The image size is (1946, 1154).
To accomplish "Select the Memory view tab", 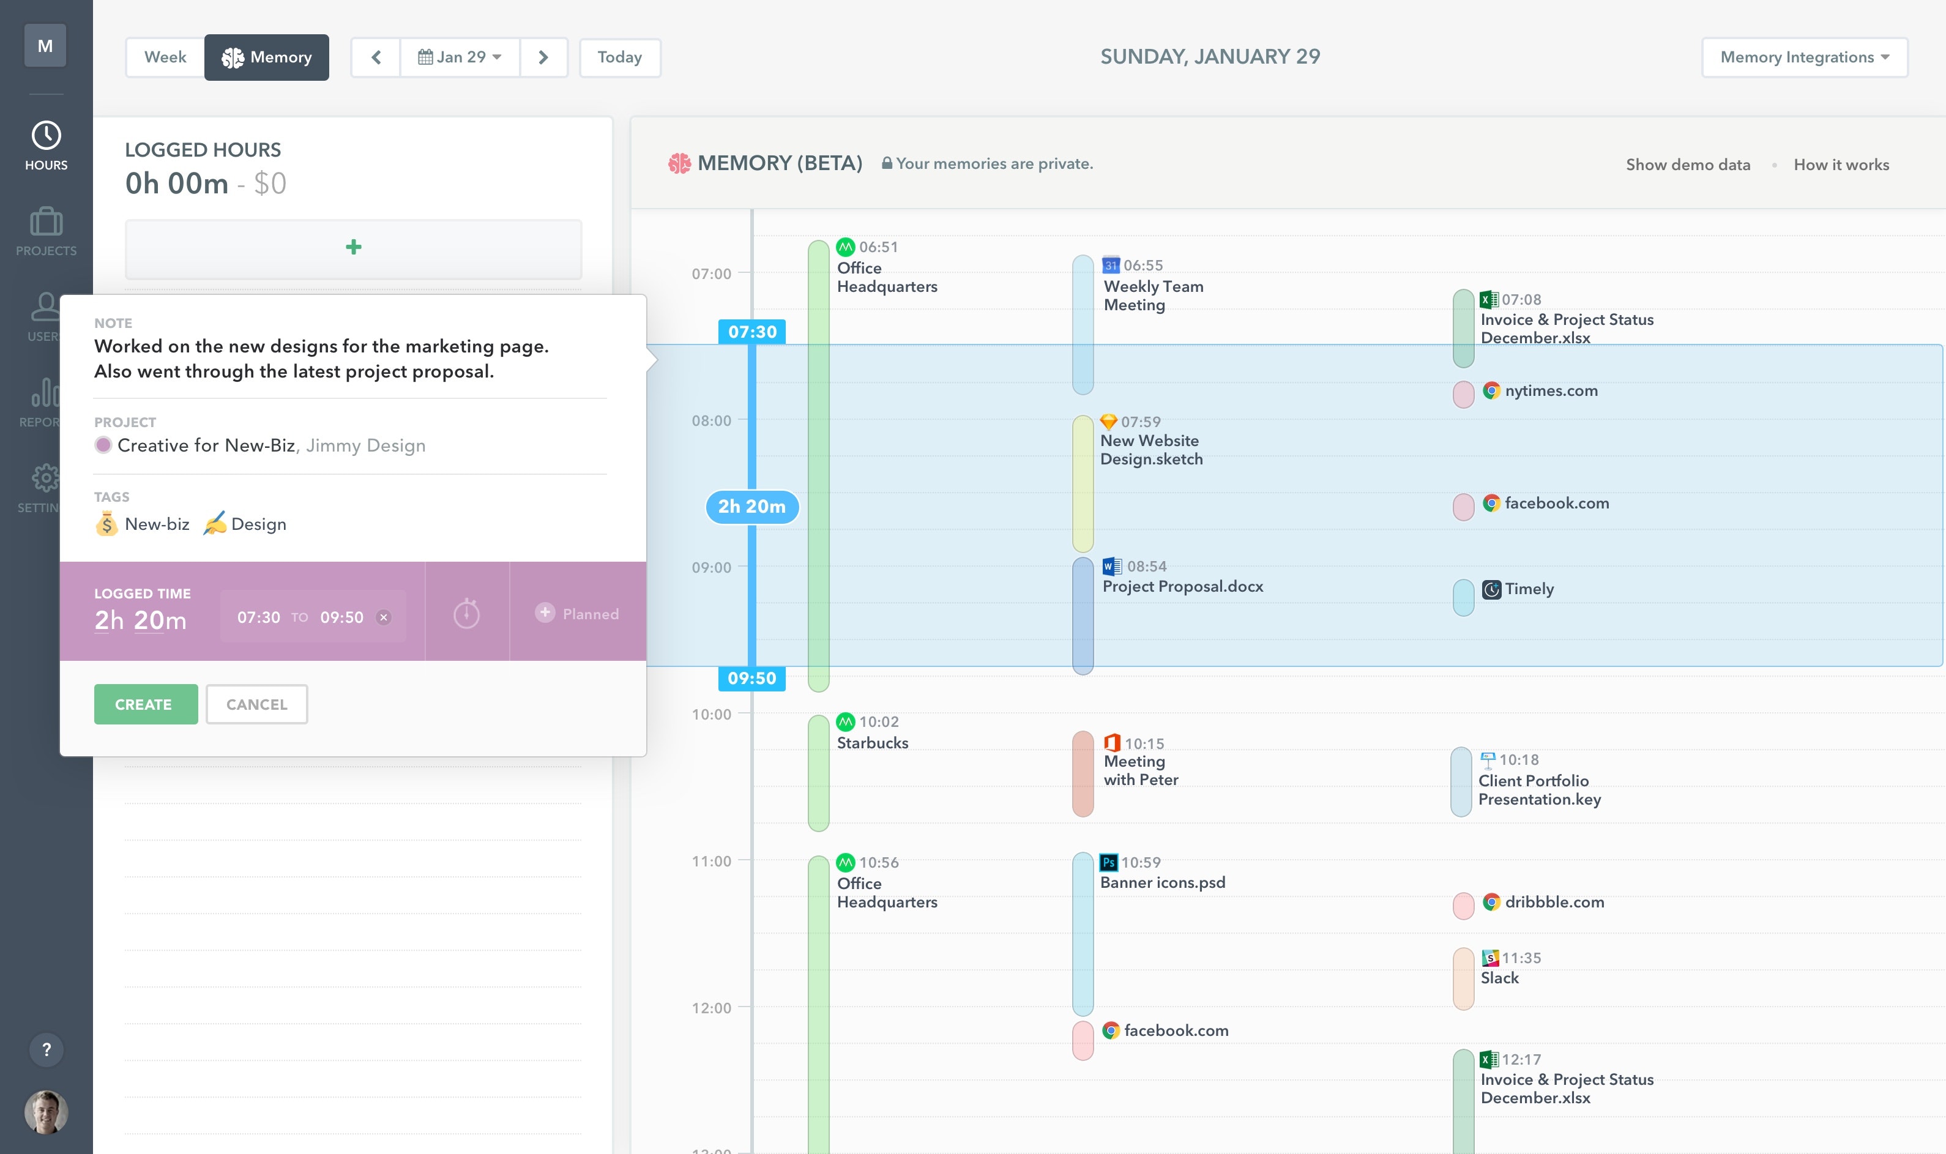I will click(267, 58).
